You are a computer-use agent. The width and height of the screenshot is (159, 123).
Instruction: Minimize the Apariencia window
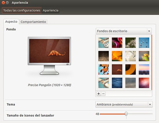pyautogui.click(x=7, y=3)
